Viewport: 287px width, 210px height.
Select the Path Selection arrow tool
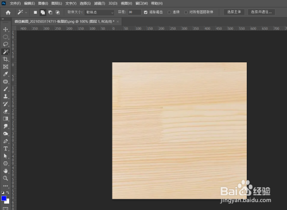(x=6, y=156)
